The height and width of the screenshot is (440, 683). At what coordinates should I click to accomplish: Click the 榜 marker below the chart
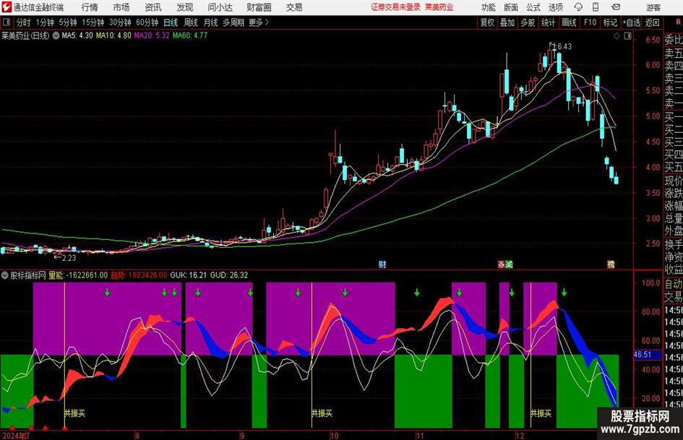coord(611,264)
